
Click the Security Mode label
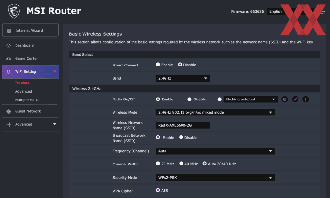[125, 178]
